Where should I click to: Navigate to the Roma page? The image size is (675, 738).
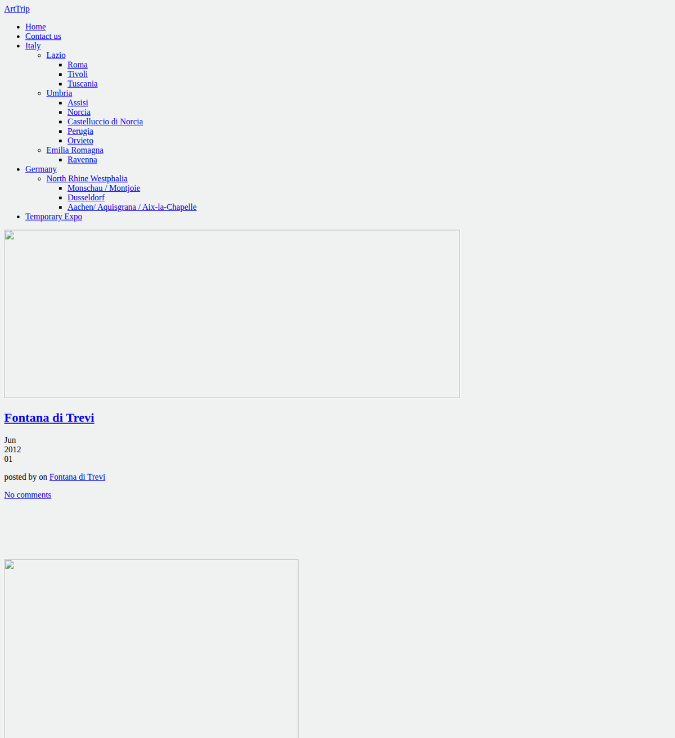[x=78, y=65]
